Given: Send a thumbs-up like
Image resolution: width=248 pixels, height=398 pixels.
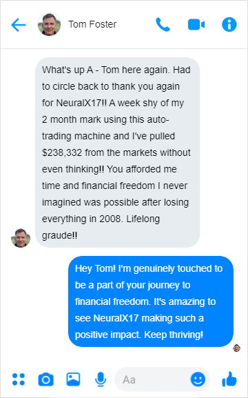Looking at the screenshot, I should coord(229,379).
